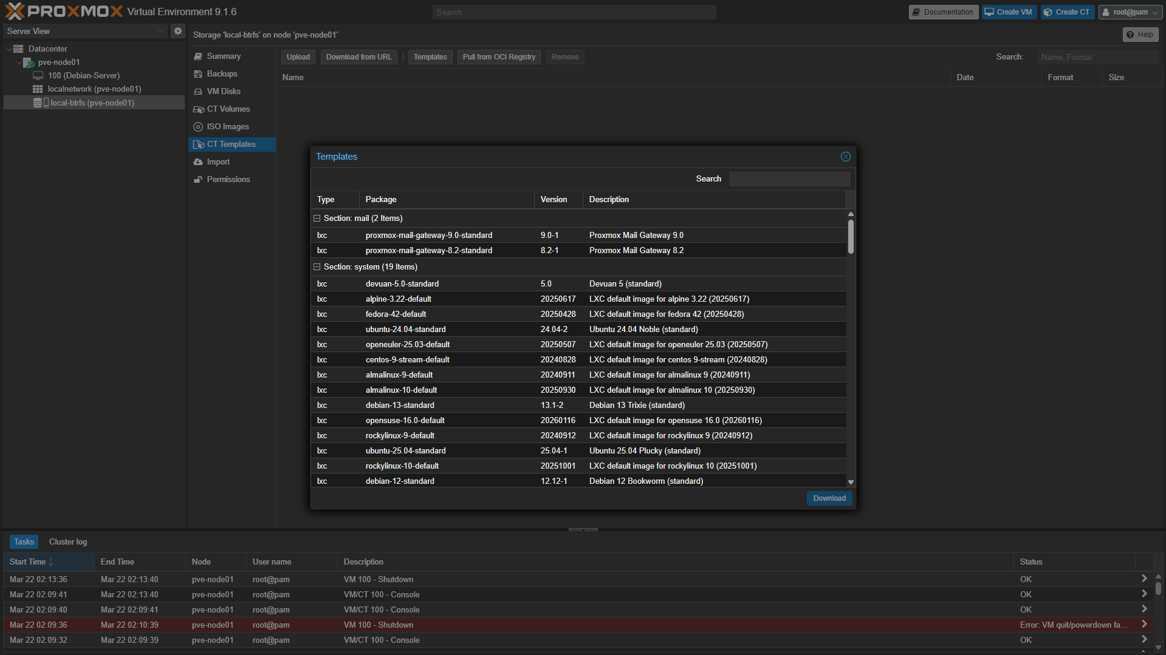Screen dimensions: 1166x655
Task: Sort templates by Version column
Action: coord(558,199)
